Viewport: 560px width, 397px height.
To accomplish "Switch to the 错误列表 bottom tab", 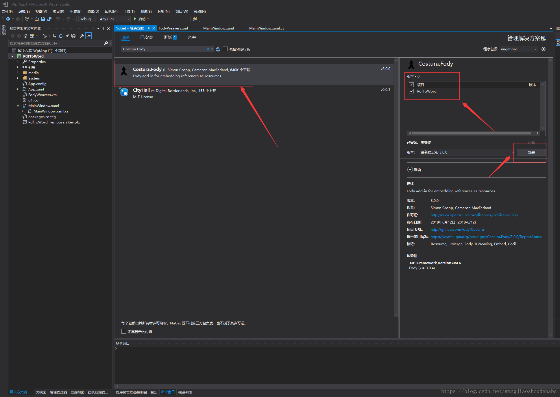I will pyautogui.click(x=185, y=392).
